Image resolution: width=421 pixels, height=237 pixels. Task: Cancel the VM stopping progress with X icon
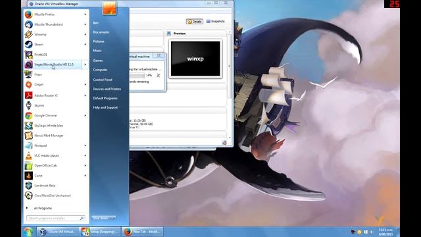pos(159,76)
